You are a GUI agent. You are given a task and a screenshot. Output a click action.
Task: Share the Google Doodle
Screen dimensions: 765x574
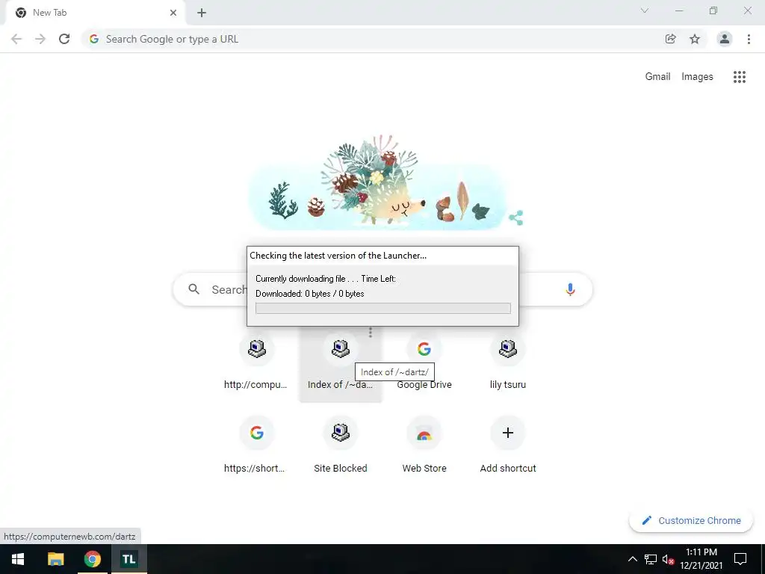(515, 217)
